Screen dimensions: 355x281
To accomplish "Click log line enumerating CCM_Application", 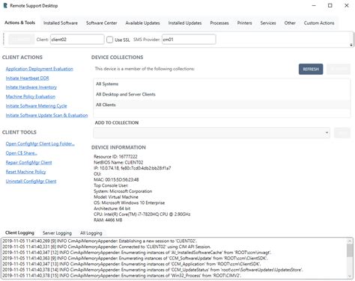I will [x=132, y=264].
